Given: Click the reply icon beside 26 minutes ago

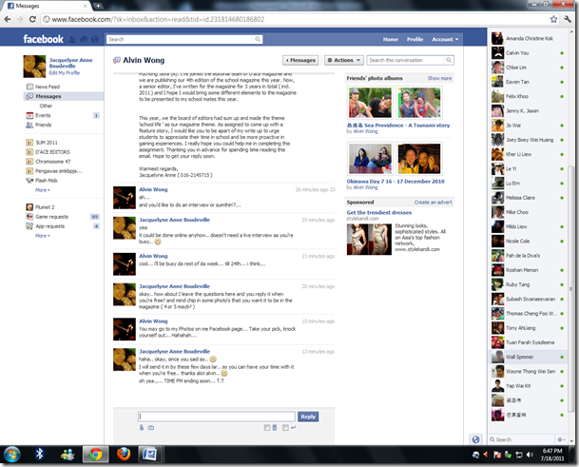Looking at the screenshot, I should click(x=333, y=189).
